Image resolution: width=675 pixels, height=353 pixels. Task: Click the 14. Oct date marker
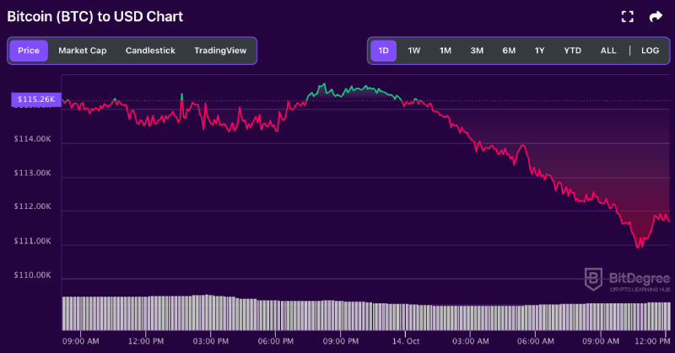coord(406,341)
